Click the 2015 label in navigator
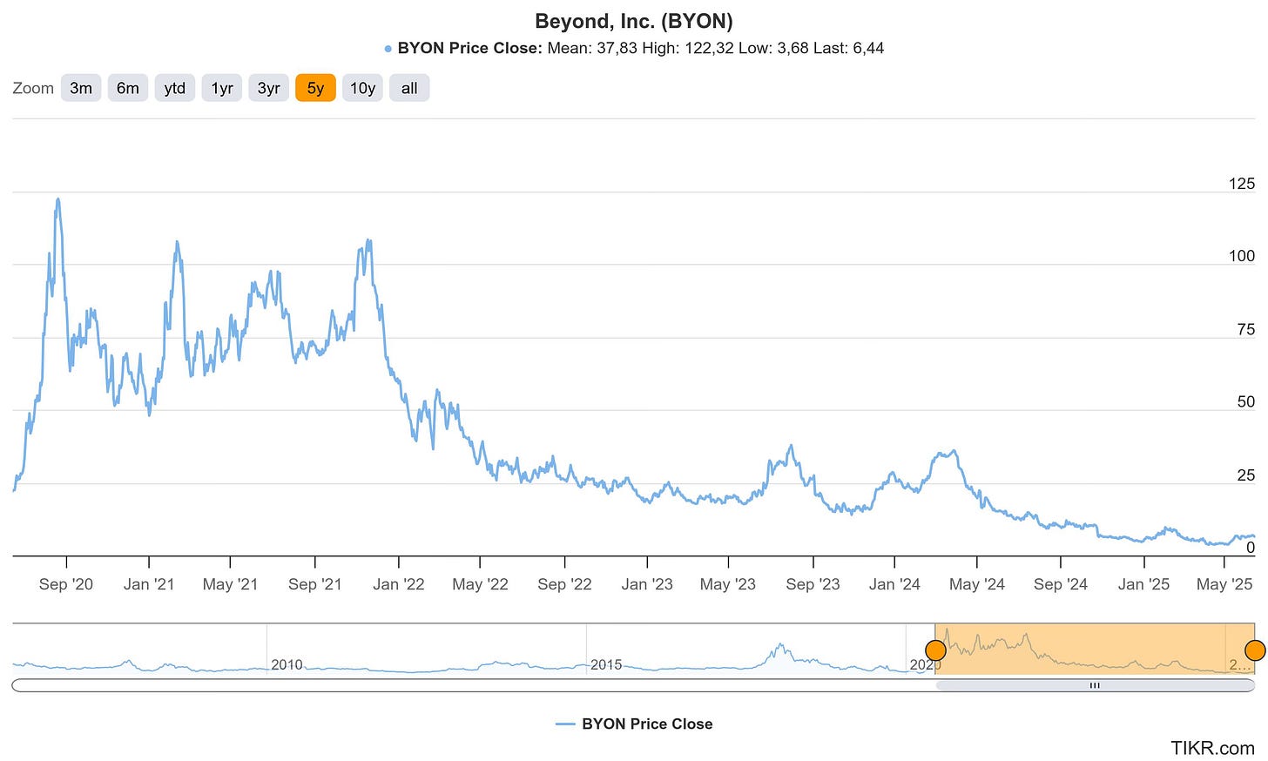The width and height of the screenshot is (1268, 761). point(606,664)
